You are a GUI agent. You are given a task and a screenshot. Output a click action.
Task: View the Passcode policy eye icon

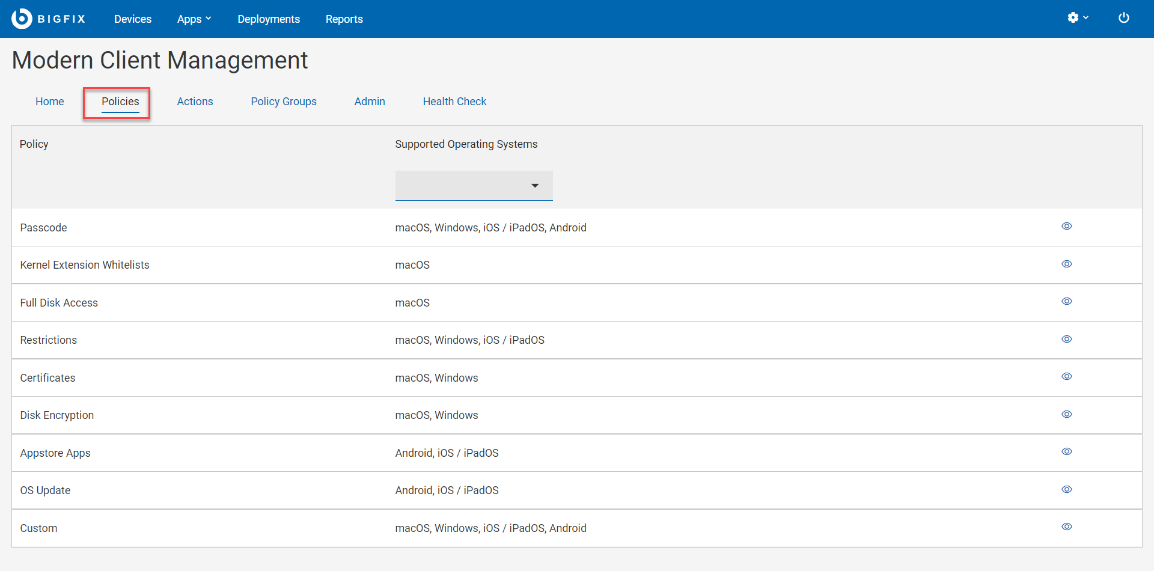tap(1066, 227)
